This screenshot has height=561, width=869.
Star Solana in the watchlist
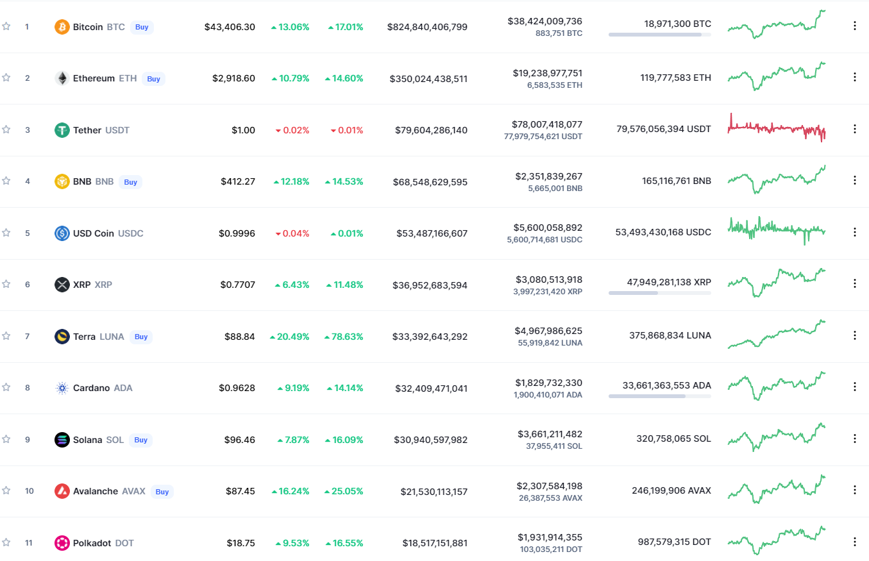pyautogui.click(x=6, y=439)
